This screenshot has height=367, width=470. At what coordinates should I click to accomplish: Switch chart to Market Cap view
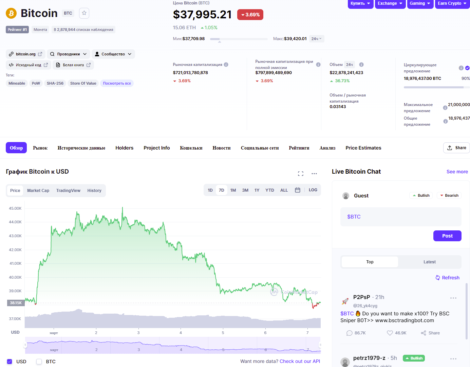38,191
